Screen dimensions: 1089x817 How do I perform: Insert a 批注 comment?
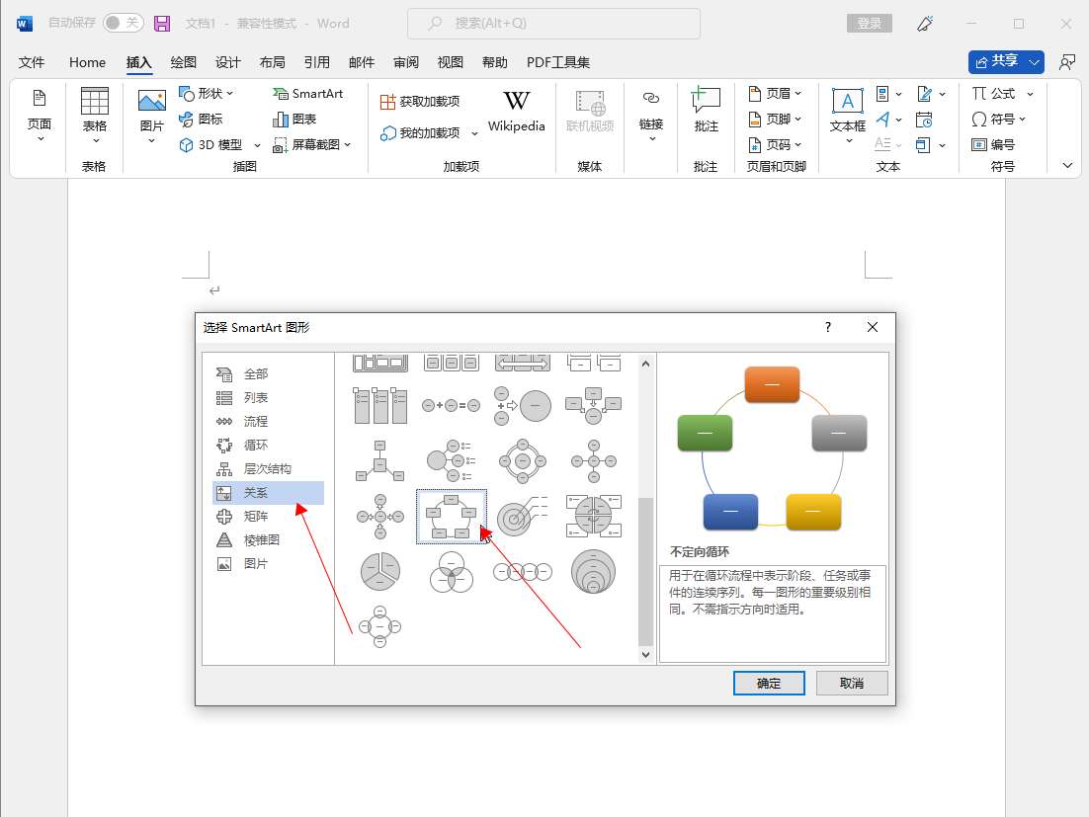pos(706,110)
